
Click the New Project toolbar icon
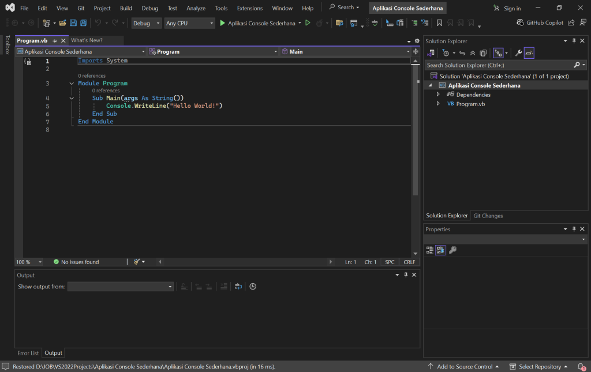46,23
